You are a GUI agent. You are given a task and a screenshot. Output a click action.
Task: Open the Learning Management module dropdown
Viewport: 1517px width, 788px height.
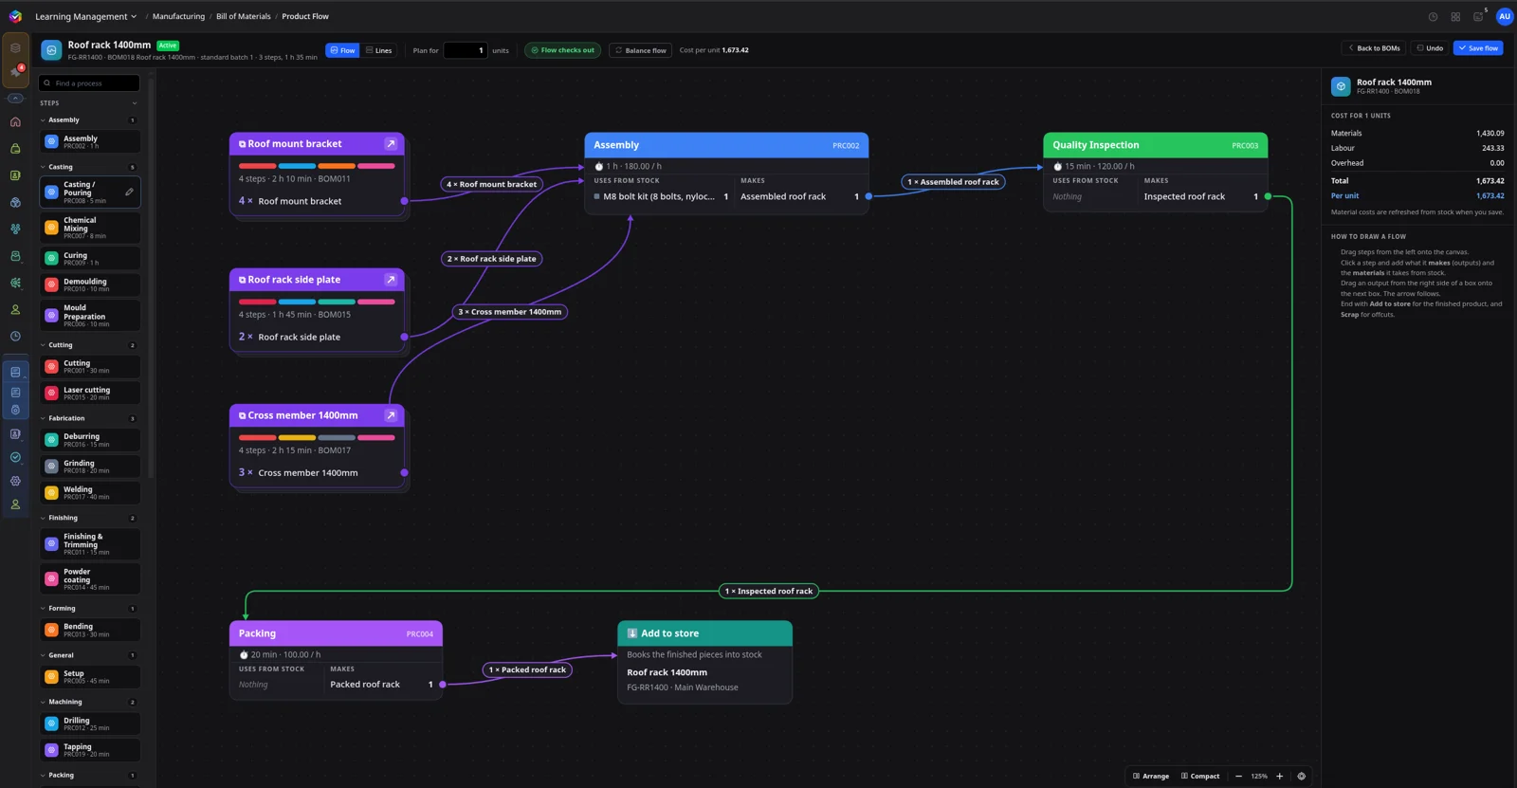tap(86, 16)
